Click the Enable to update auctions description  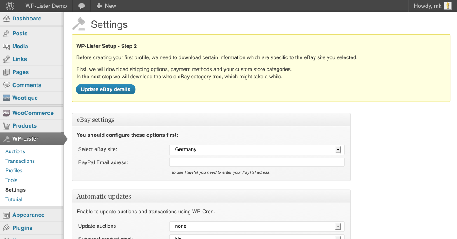[146, 212]
